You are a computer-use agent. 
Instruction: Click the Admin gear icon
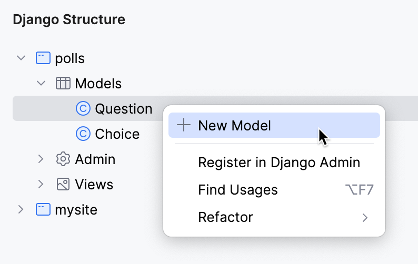[x=63, y=159]
